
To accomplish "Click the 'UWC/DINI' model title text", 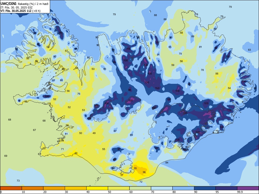I will [8, 4].
